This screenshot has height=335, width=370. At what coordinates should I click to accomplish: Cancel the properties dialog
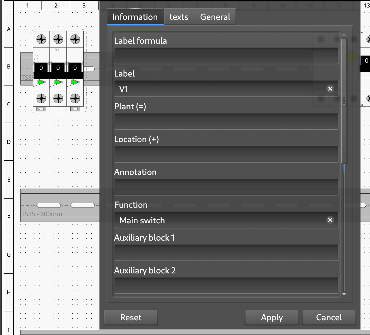329,317
